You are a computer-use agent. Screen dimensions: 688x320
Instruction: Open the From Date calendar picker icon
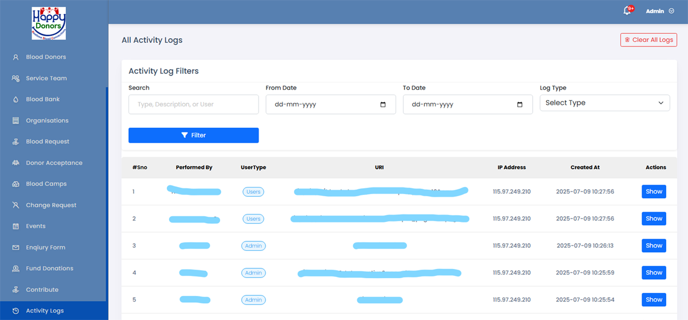383,105
